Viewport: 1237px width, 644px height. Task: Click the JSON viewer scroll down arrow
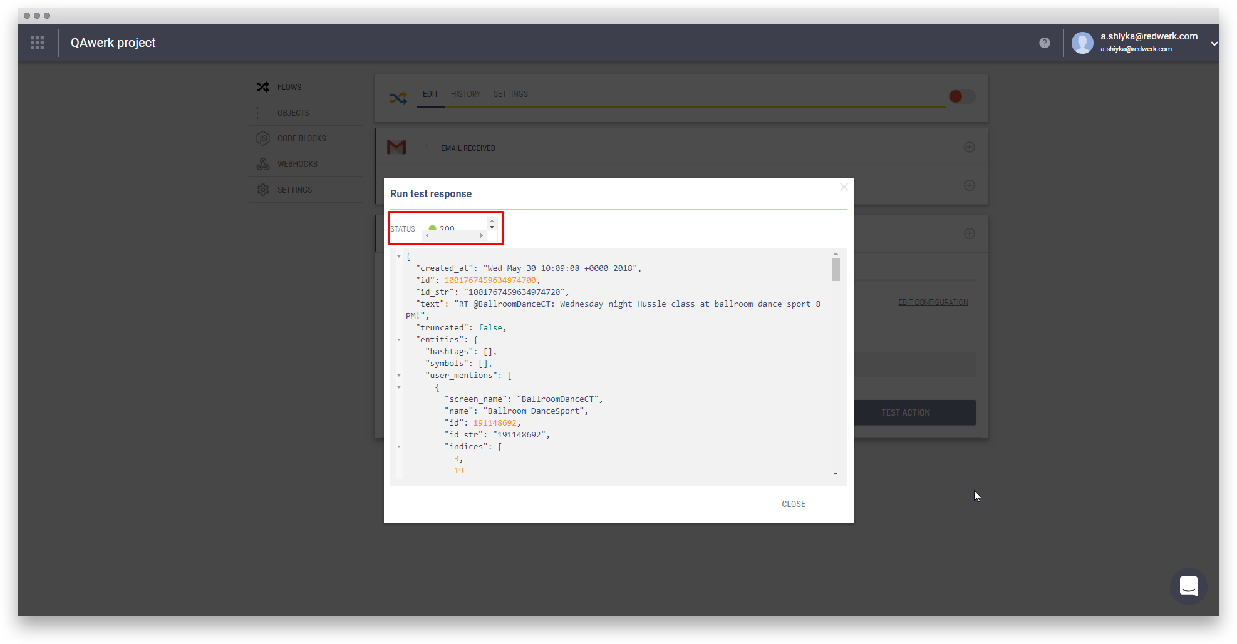[x=836, y=474]
